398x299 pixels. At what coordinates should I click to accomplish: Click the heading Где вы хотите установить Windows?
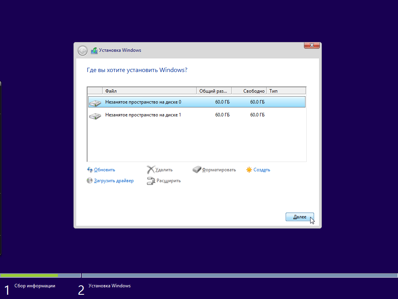[137, 70]
